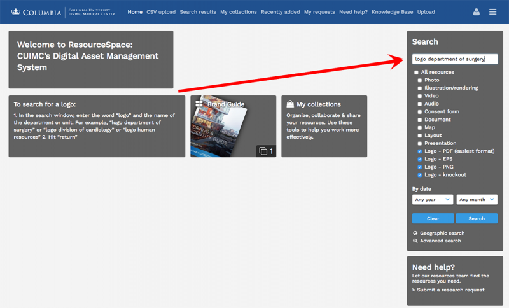Click the Columbia crown logo
509x308 pixels.
tap(15, 12)
